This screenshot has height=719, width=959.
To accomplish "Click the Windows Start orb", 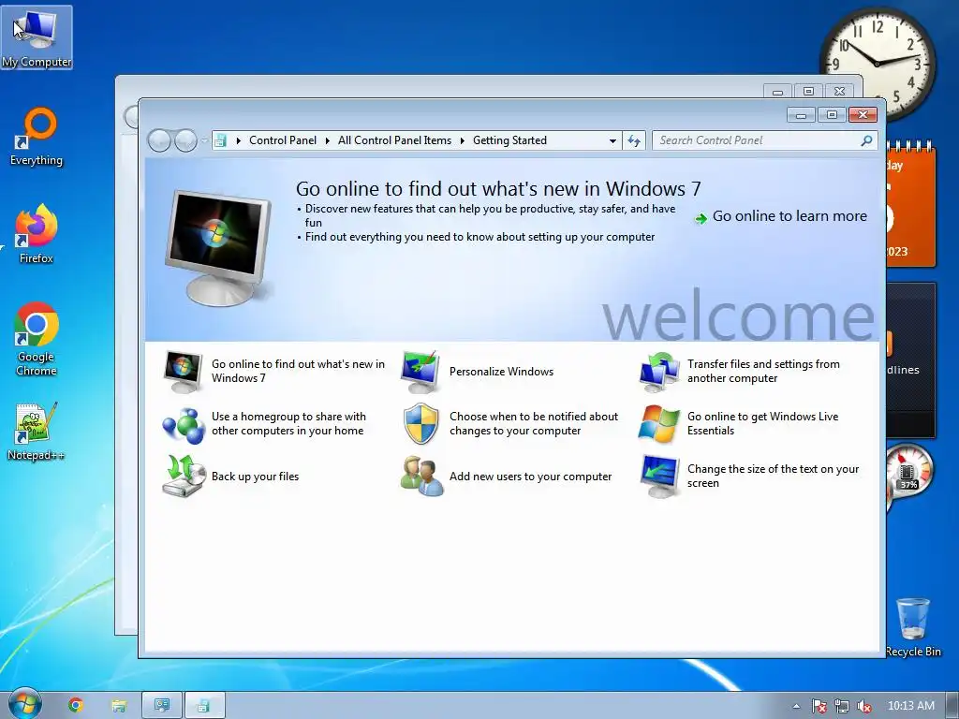I will 25,704.
